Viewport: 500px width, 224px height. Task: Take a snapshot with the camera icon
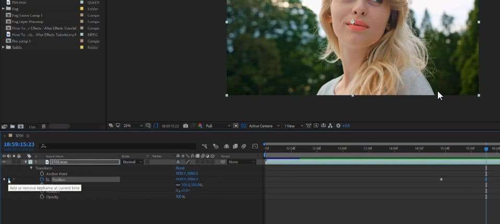[186, 126]
